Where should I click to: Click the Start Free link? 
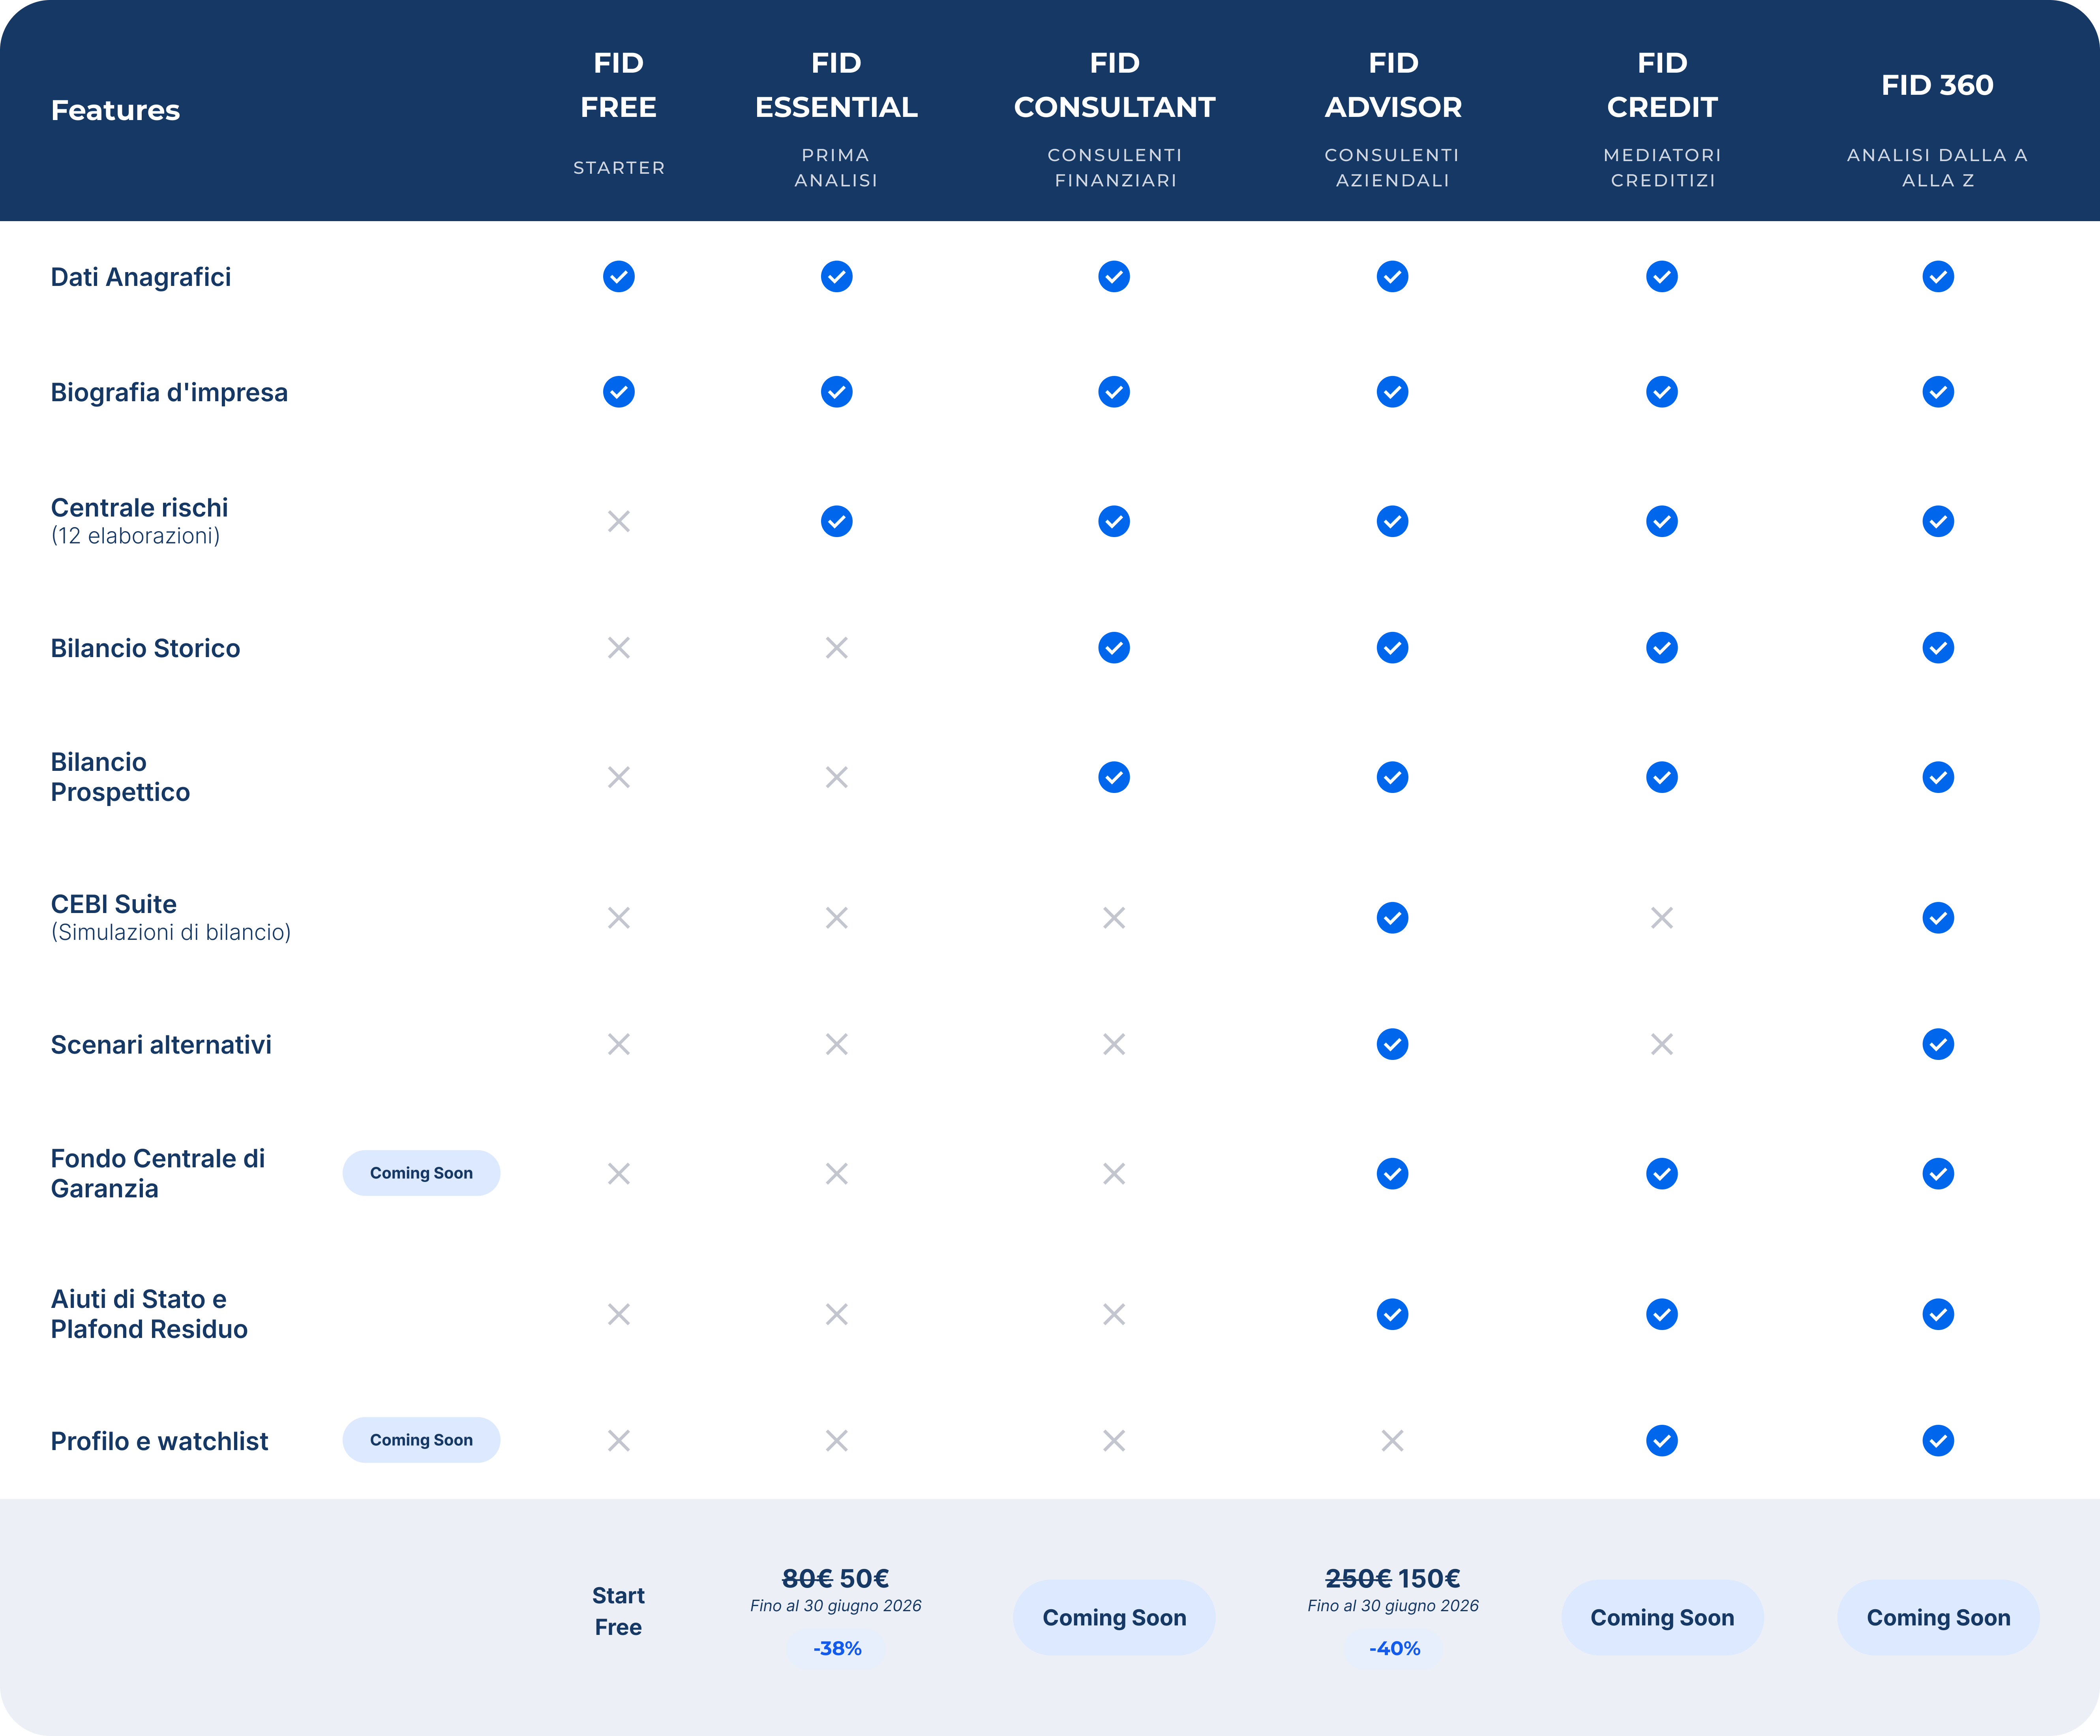coord(618,1611)
